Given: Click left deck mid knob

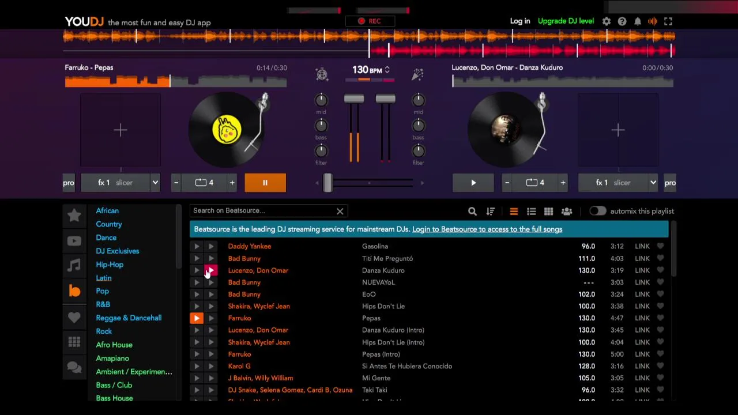Looking at the screenshot, I should (321, 100).
